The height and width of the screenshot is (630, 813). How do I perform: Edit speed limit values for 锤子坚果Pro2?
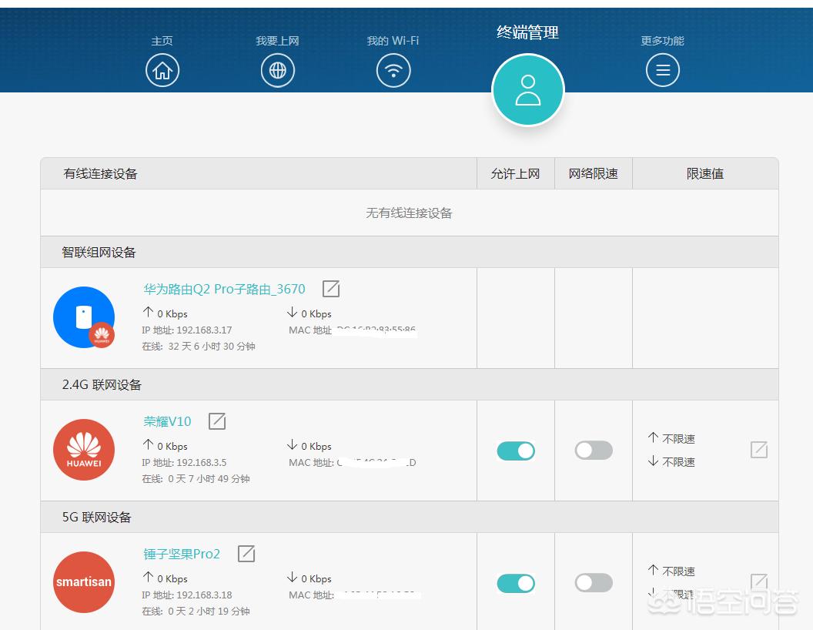tap(759, 581)
